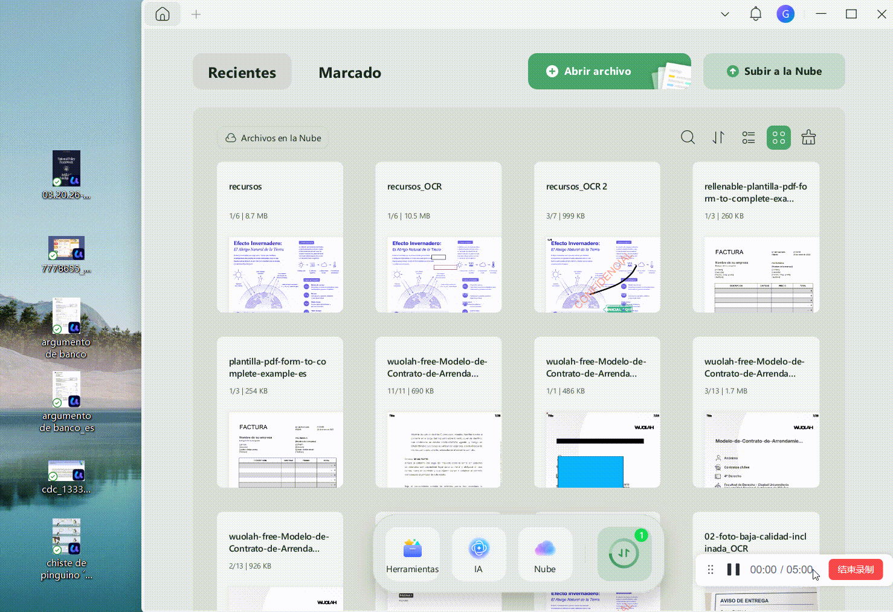Viewport: 893px width, 612px height.
Task: Open IA assistant in floating dock
Action: [479, 555]
